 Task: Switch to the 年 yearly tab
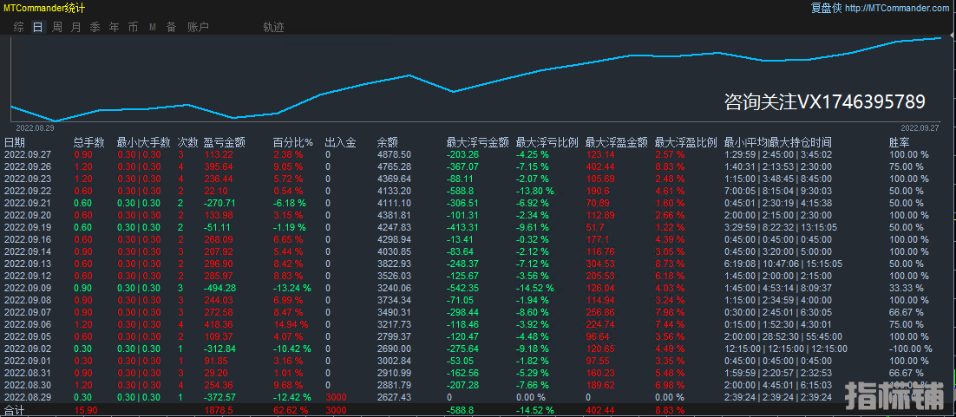point(114,27)
